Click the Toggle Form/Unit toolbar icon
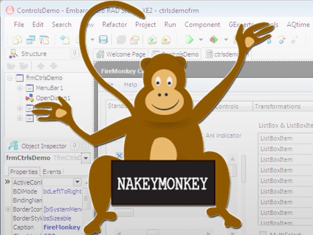The height and width of the screenshot is (235, 313). click(x=45, y=40)
